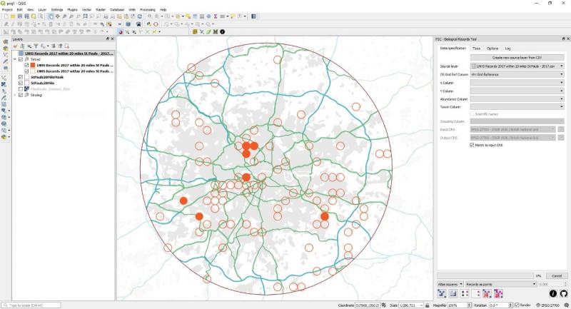Open the Records as points dropdown
571x309 pixels.
pos(501,284)
